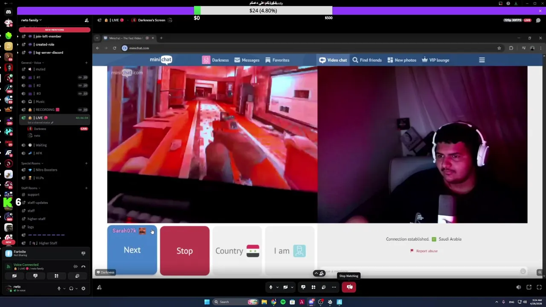Image resolution: width=546 pixels, height=307 pixels.
Task: Click the NEW MENTIONS banner
Action: (55, 30)
